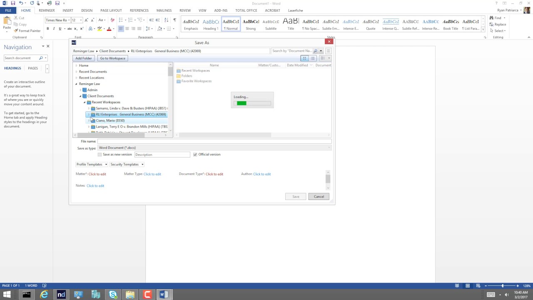The image size is (533, 300).
Task: Click the Clear All Formatting icon
Action: point(112,20)
